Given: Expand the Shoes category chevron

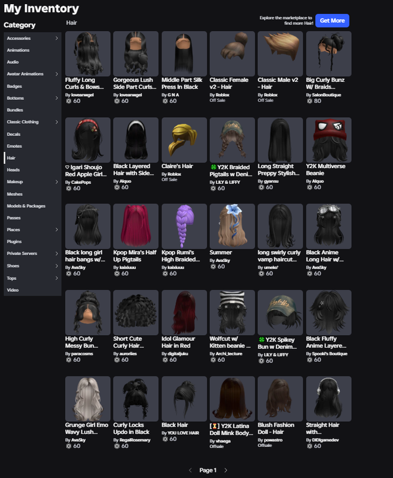Looking at the screenshot, I should pyautogui.click(x=57, y=266).
